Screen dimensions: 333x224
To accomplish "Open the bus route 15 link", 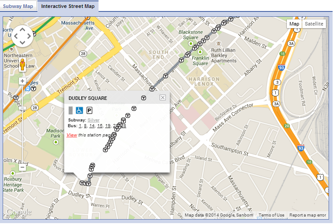I will pyautogui.click(x=100, y=126).
